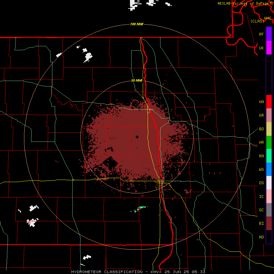274x274 pixels.
Task: Click the IC legend label
Action: 261,197
